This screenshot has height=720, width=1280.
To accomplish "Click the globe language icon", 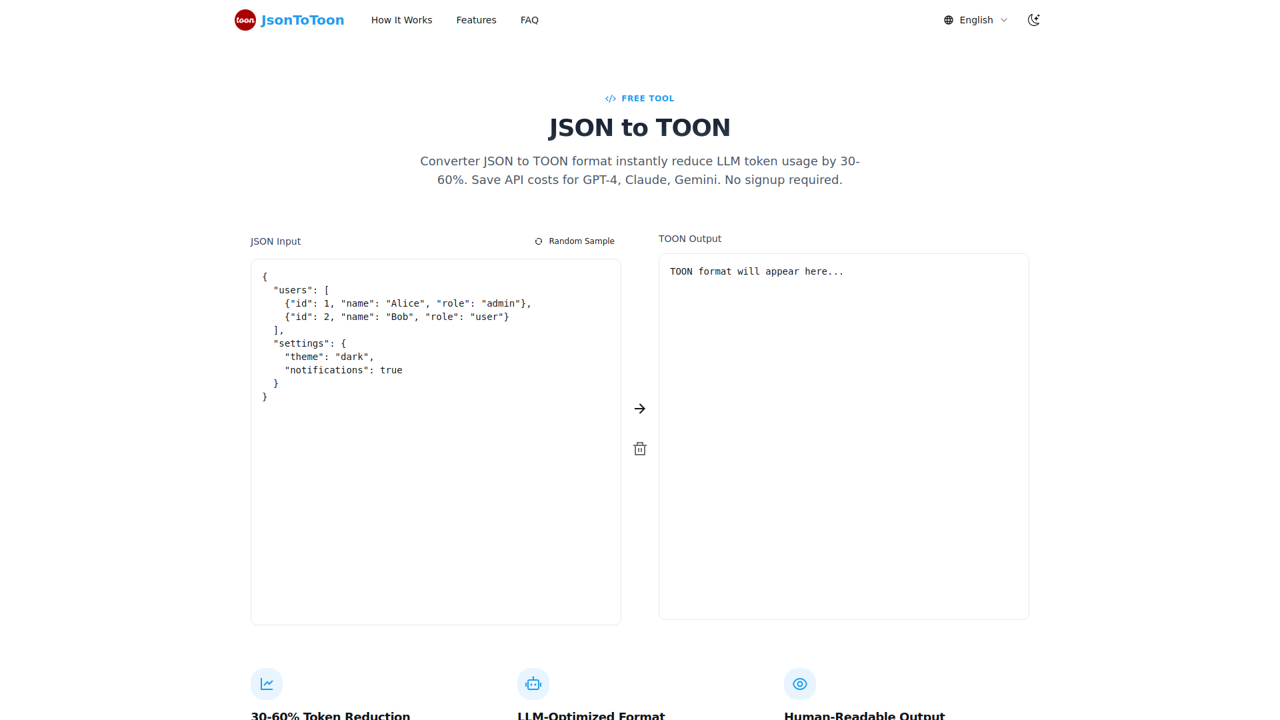I will point(949,20).
